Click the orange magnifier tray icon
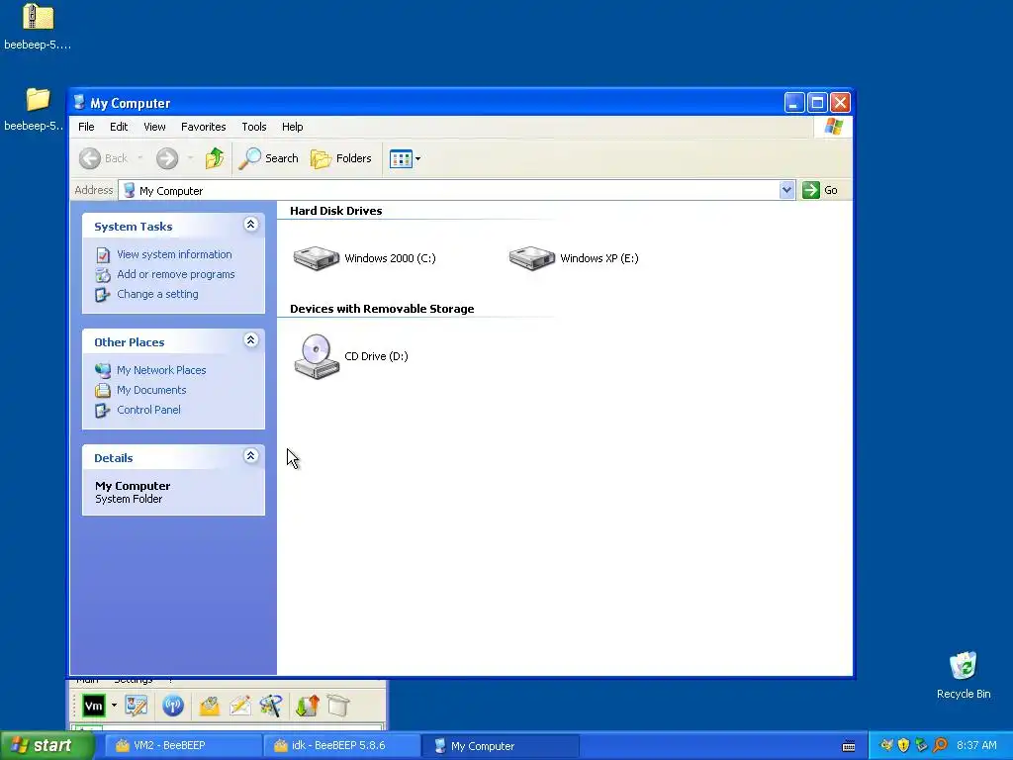This screenshot has width=1013, height=760. click(x=940, y=746)
